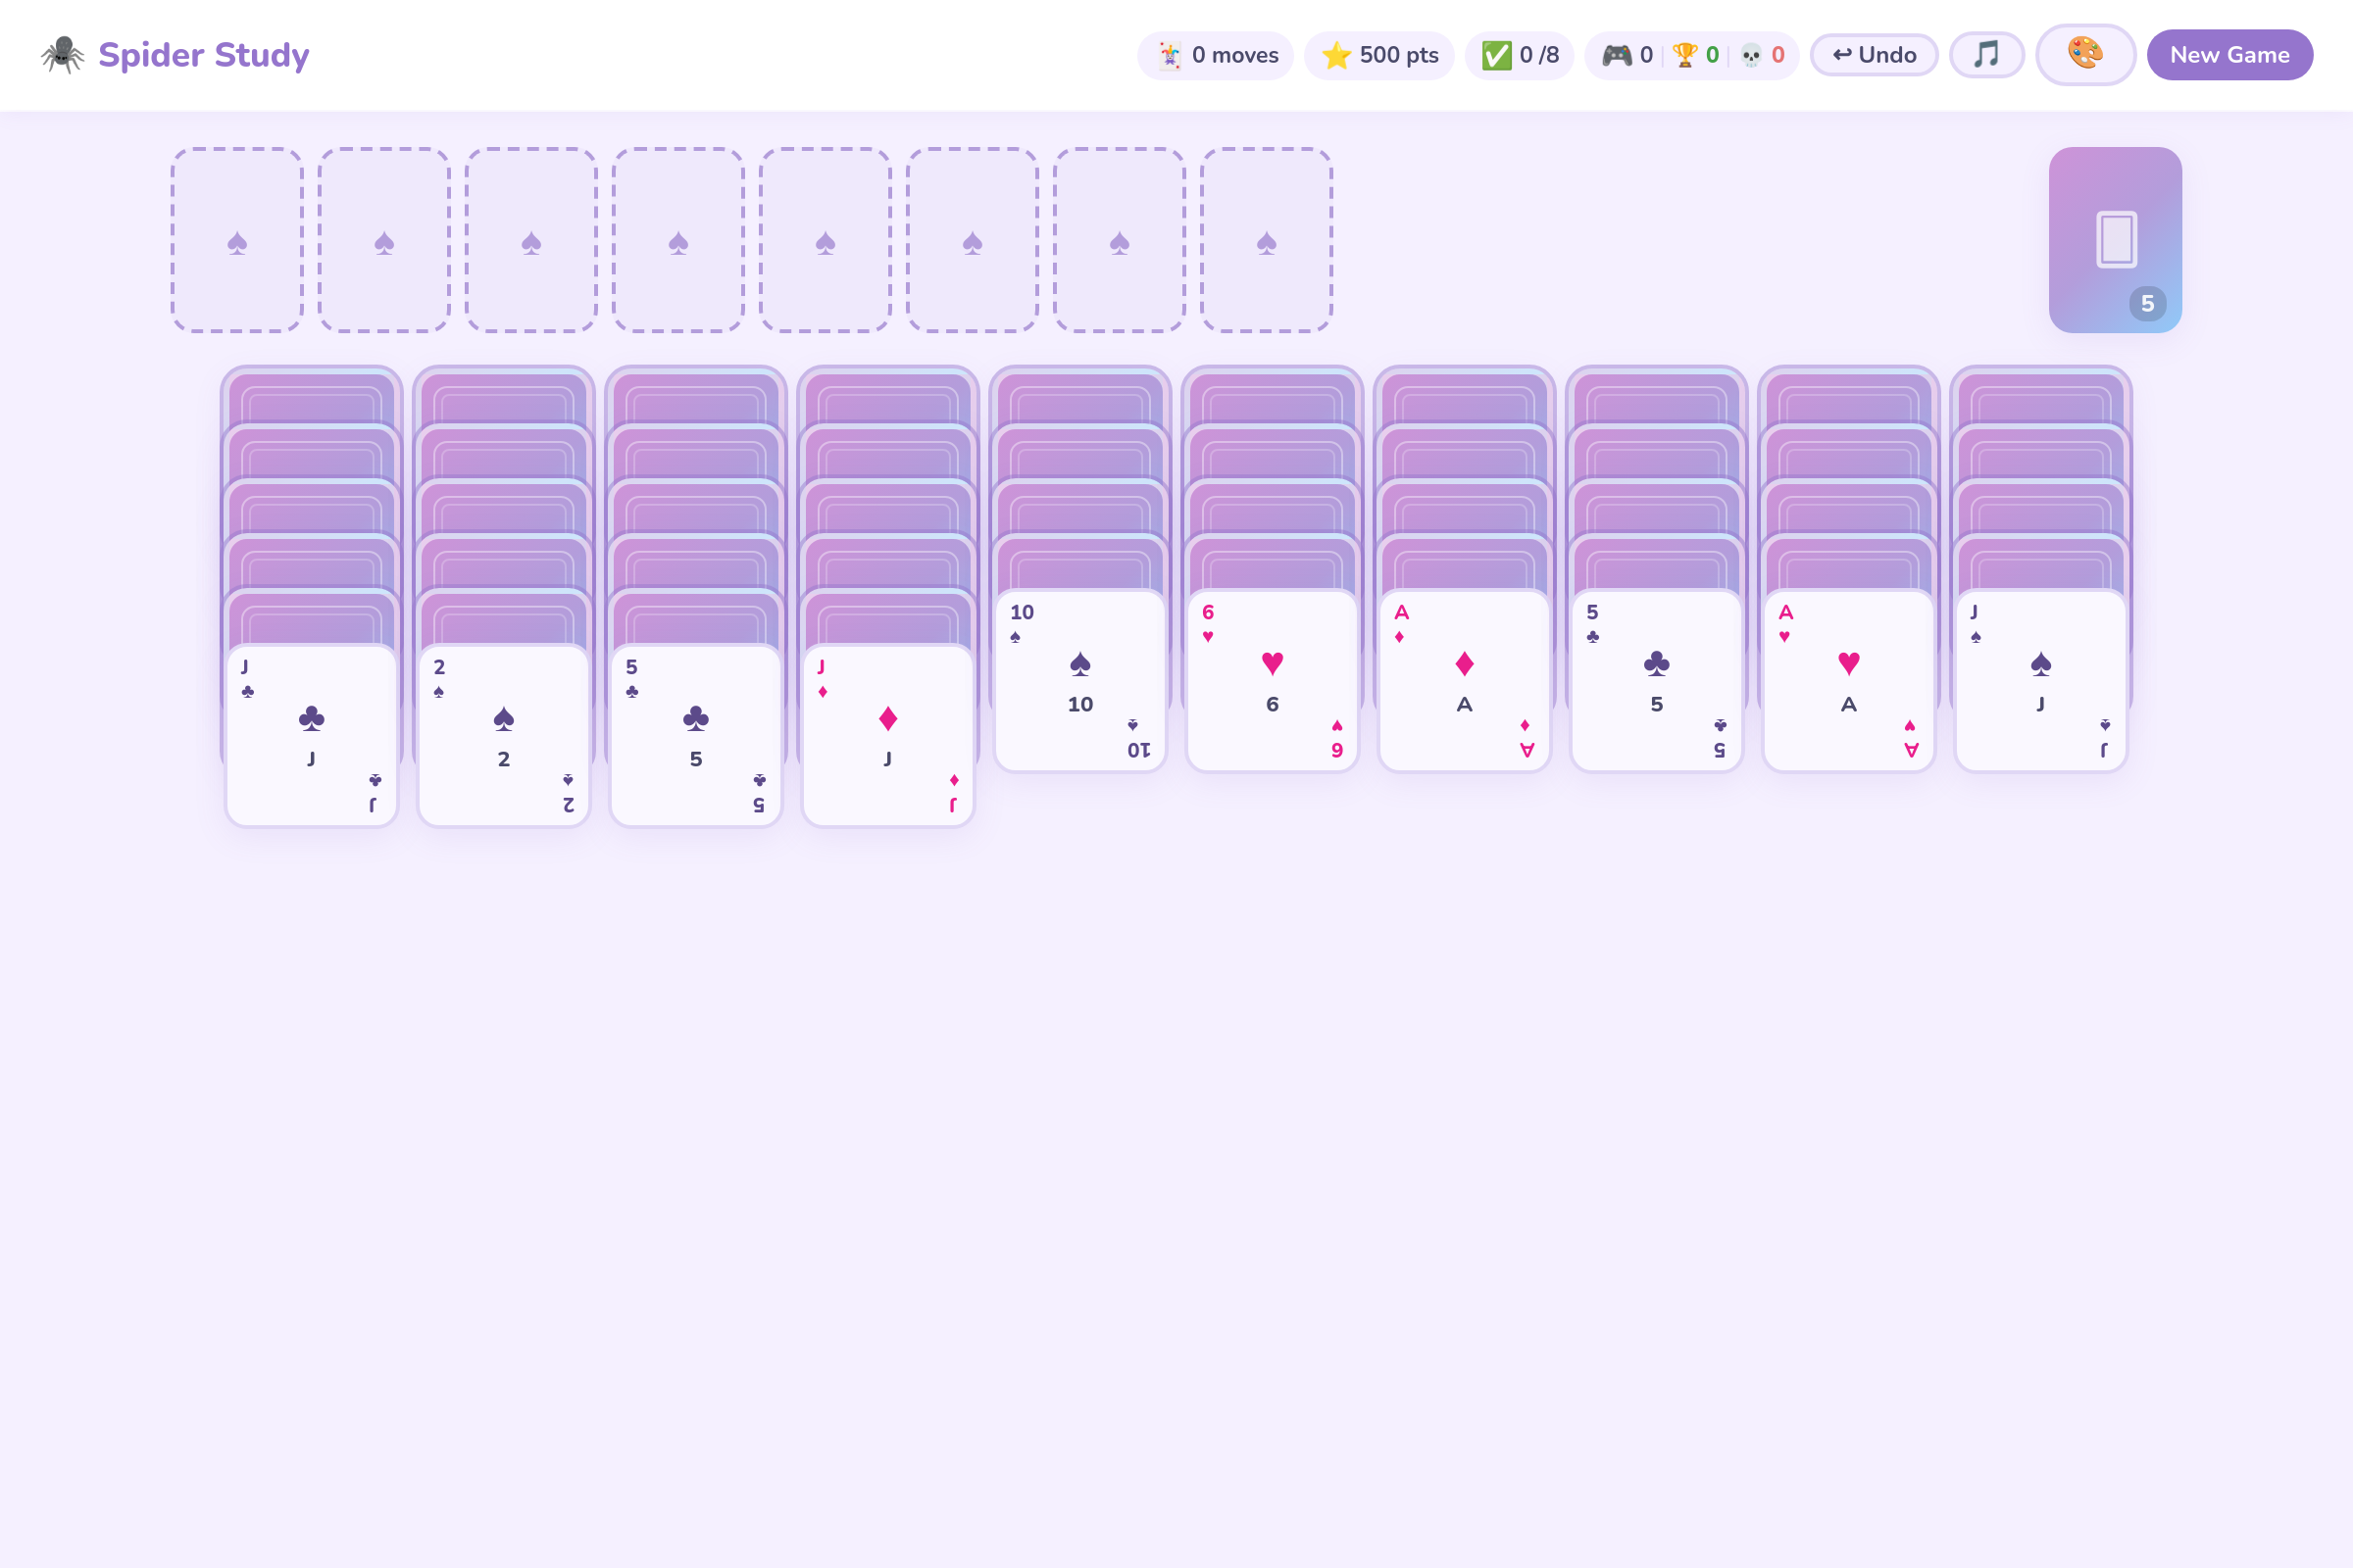Viewport: 2353px width, 1568px height.
Task: Select the Jack of clubs card
Action: 311,736
